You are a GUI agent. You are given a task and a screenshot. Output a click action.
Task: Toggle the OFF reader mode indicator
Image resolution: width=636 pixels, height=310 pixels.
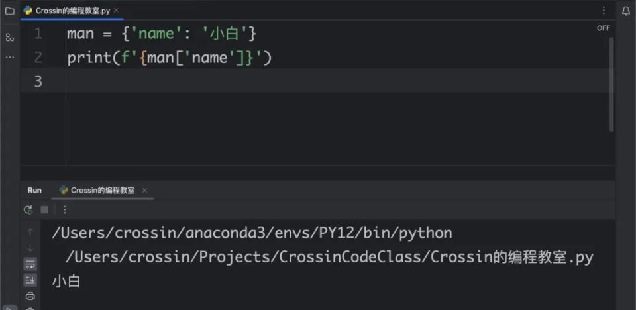tap(603, 28)
